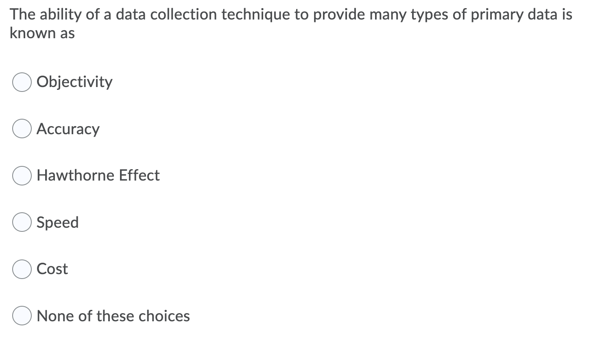Screen dimensions: 589x340
Task: Click the Accuracy answer label
Action: [x=68, y=129]
